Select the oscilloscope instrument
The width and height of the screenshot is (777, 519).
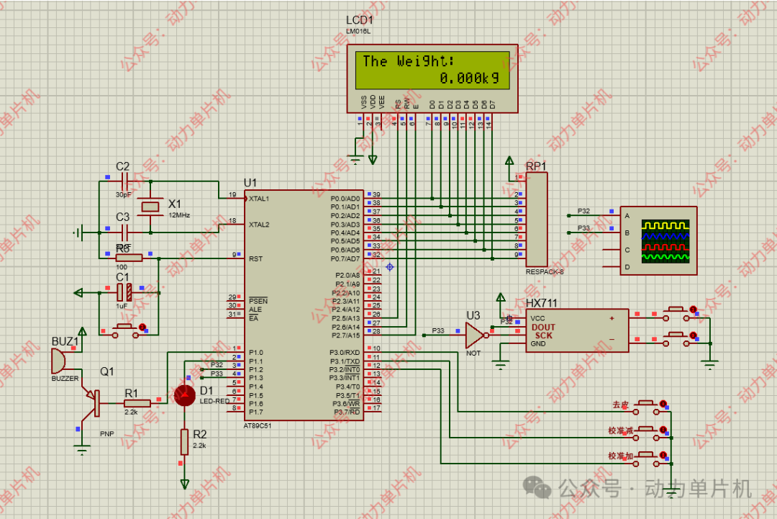(x=658, y=240)
